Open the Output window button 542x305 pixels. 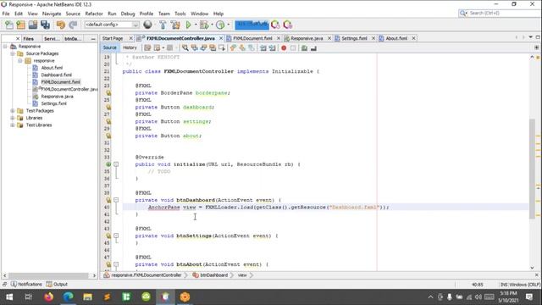click(x=57, y=285)
